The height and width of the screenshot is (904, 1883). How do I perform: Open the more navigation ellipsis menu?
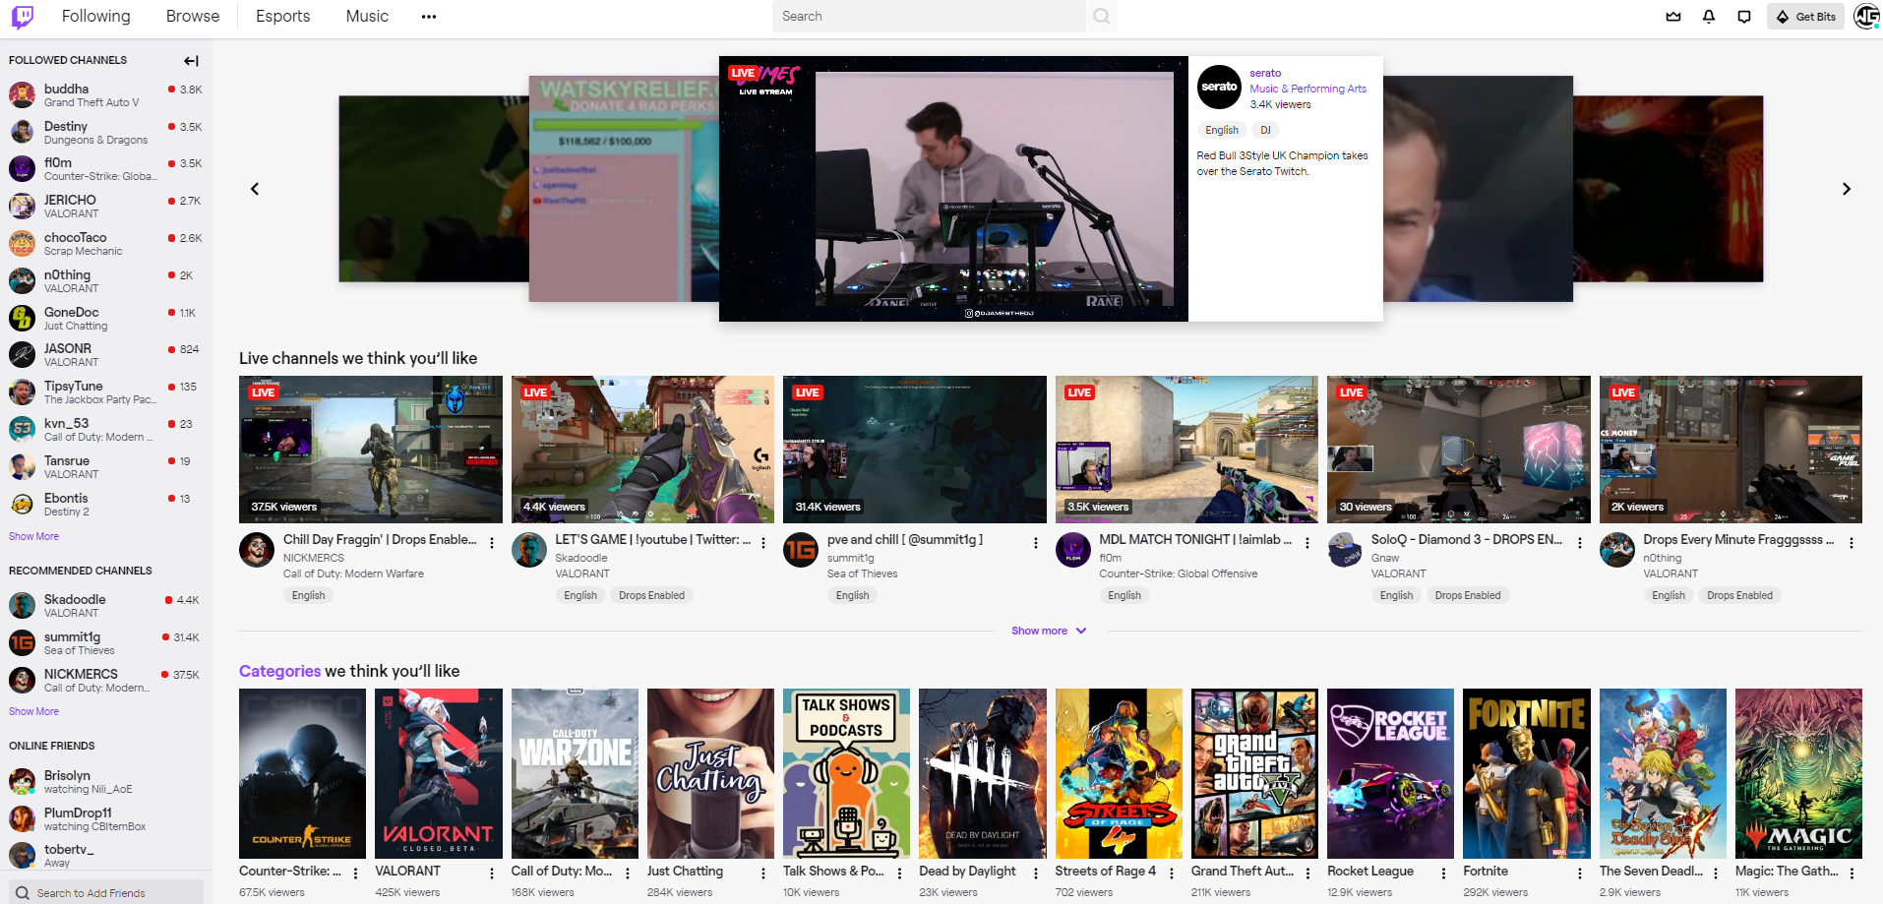(428, 17)
